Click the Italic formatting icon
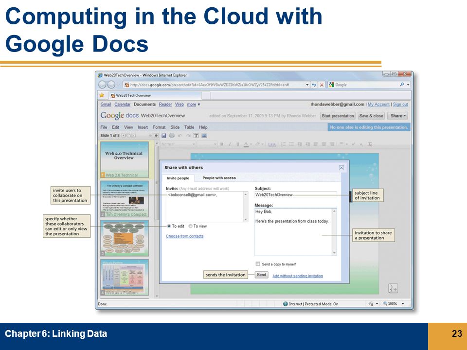Screen dimensions: 467x350 (x=230, y=144)
